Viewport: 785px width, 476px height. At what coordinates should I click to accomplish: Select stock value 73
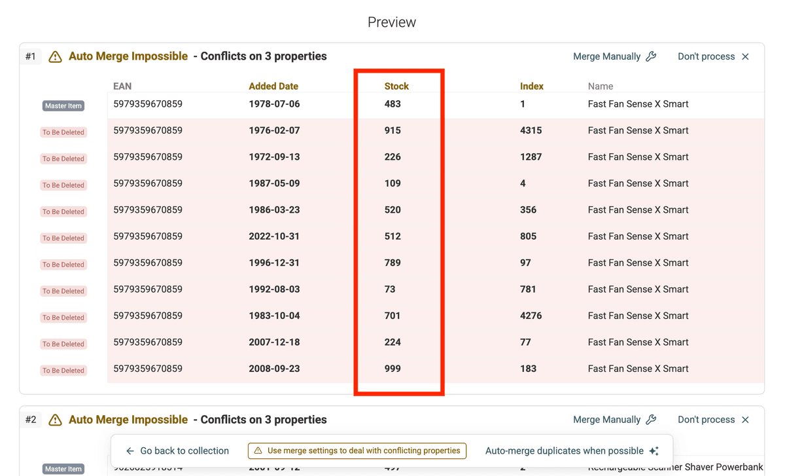tap(390, 289)
